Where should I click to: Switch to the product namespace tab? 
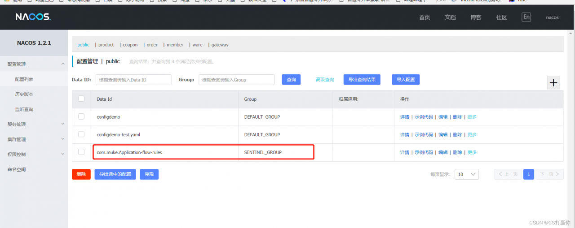coord(106,45)
